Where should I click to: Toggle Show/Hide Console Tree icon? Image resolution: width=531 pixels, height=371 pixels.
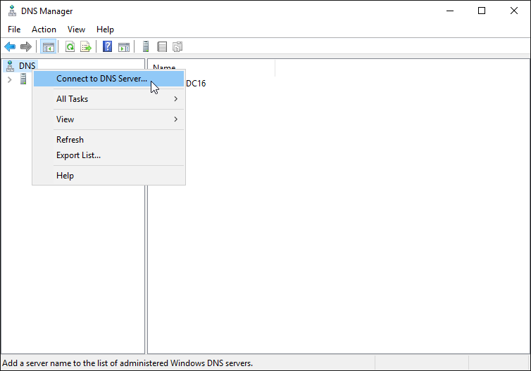(x=48, y=46)
